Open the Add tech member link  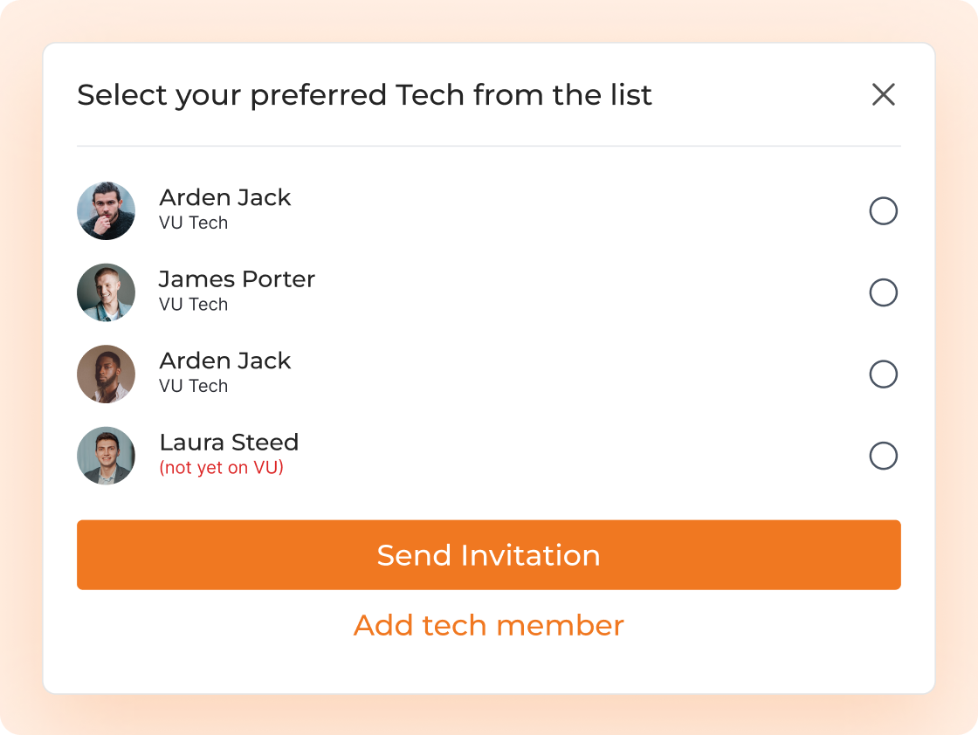488,625
